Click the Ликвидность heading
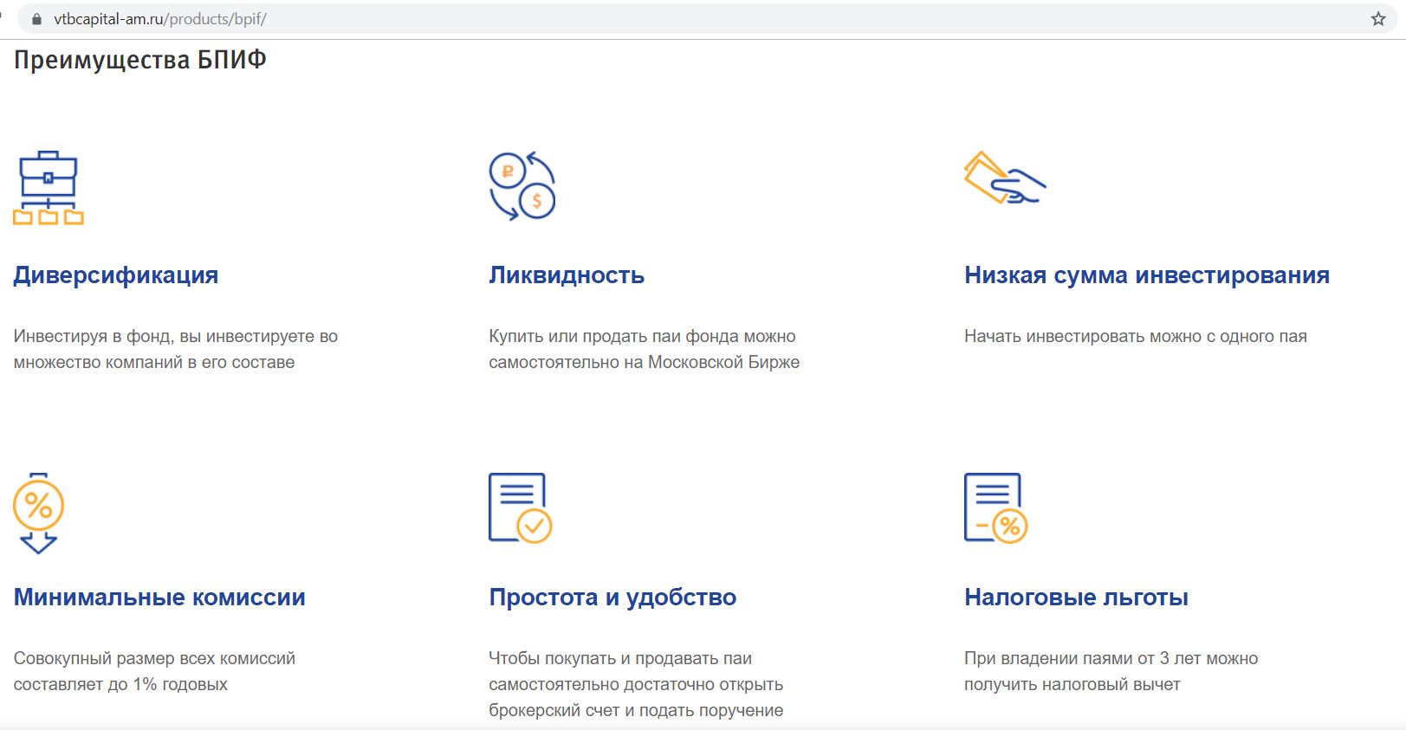1406x730 pixels. point(567,275)
